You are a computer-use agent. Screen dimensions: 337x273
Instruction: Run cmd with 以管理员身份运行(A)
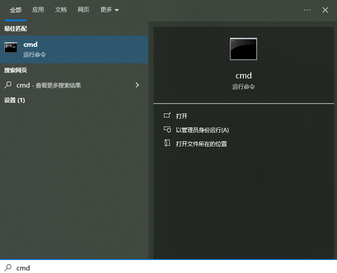[202, 130]
